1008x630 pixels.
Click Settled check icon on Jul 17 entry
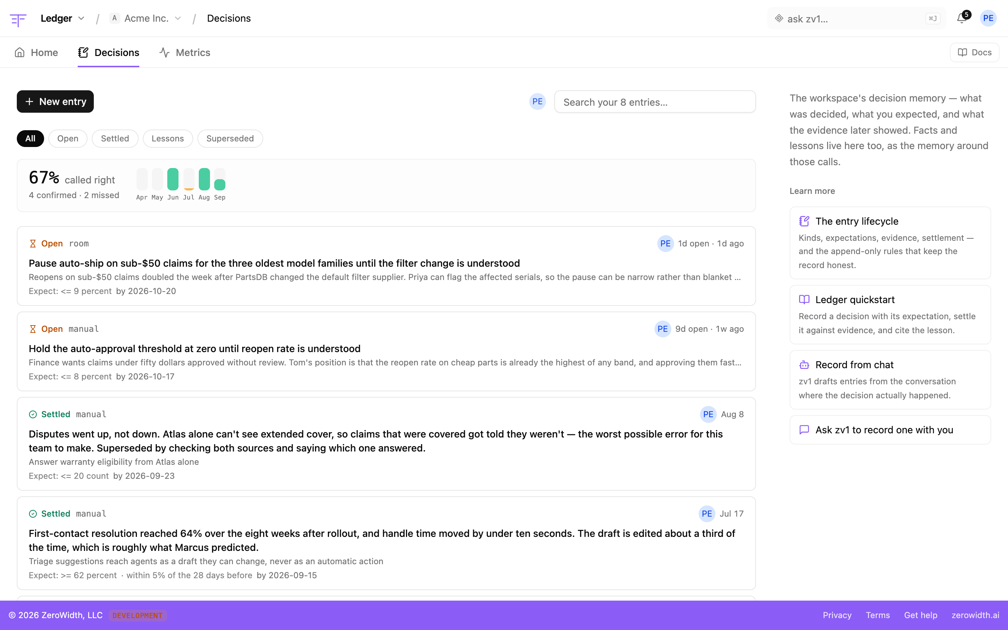33,514
